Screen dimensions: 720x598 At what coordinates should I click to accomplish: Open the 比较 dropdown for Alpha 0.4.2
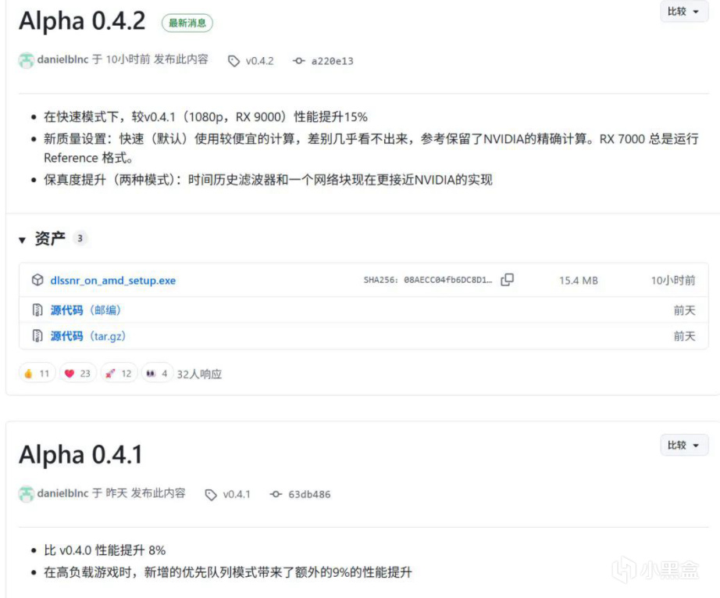point(684,11)
